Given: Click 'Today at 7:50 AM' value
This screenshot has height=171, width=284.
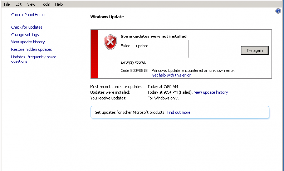Looking at the screenshot, I should pos(163,87).
